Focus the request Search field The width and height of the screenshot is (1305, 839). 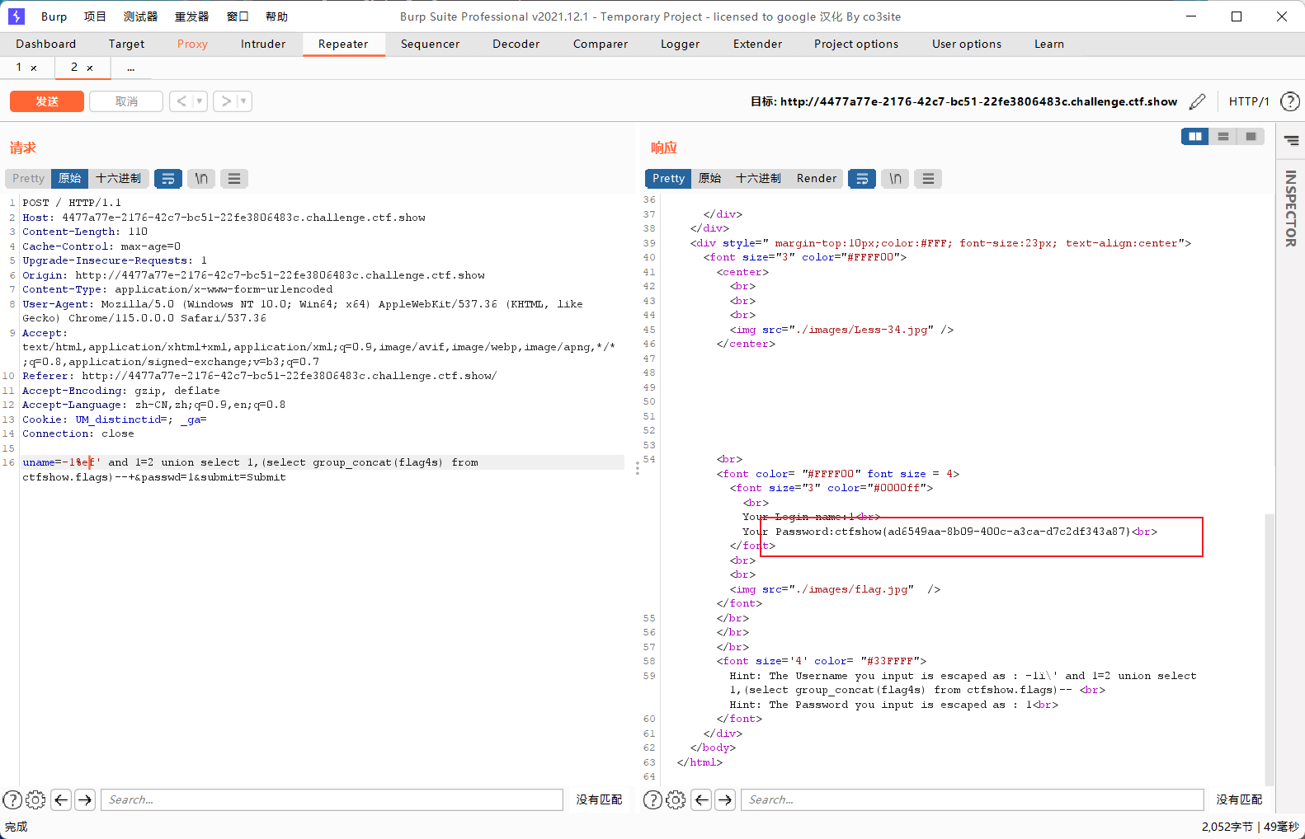[332, 799]
